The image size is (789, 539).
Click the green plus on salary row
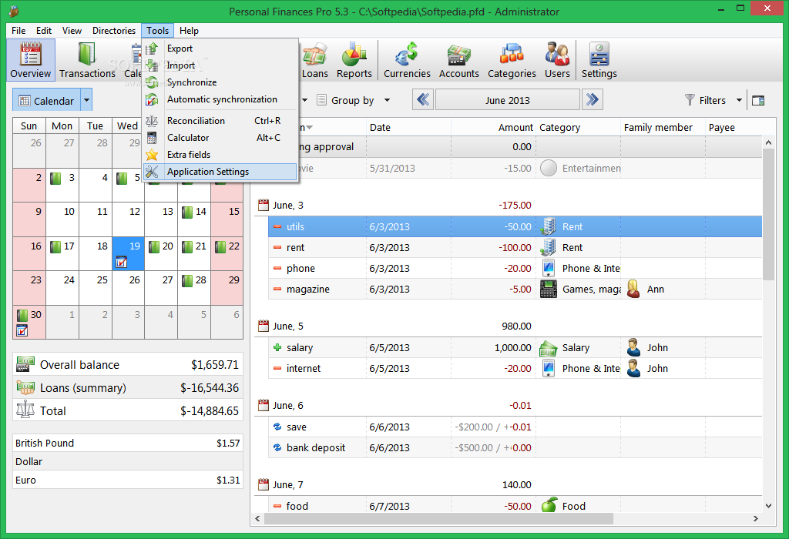click(x=277, y=347)
